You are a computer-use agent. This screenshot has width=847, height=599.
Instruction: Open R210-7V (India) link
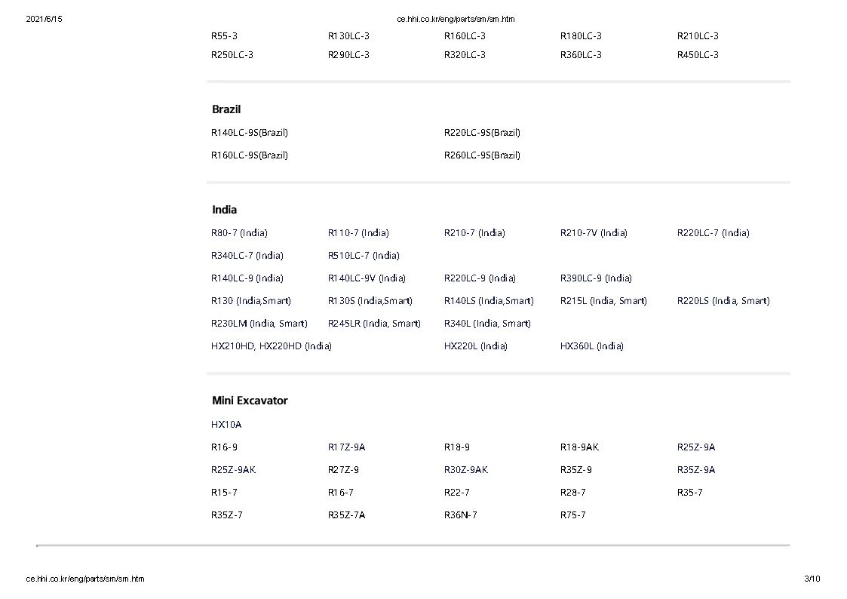coord(594,233)
